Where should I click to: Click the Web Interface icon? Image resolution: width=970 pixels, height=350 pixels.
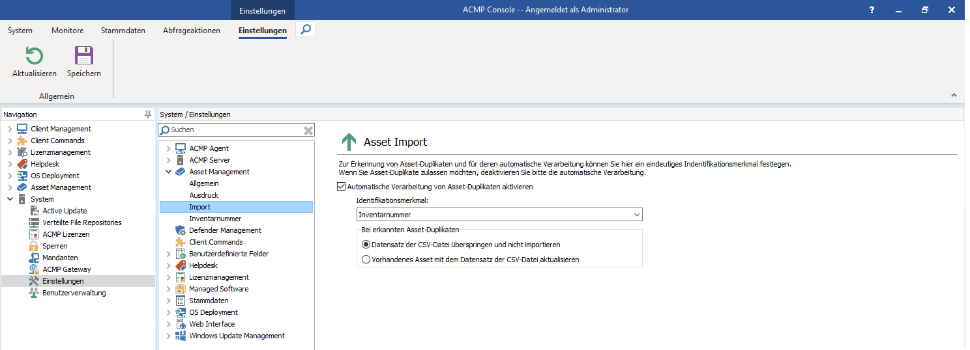[181, 324]
